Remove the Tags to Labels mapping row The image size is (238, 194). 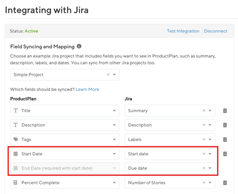tap(225, 139)
